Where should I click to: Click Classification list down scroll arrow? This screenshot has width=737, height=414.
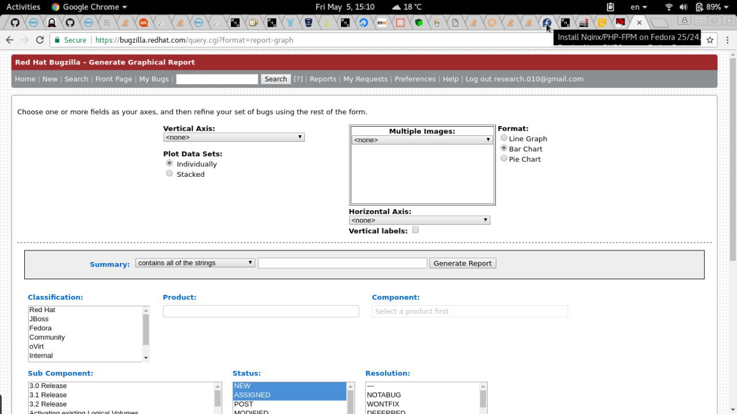tap(146, 358)
